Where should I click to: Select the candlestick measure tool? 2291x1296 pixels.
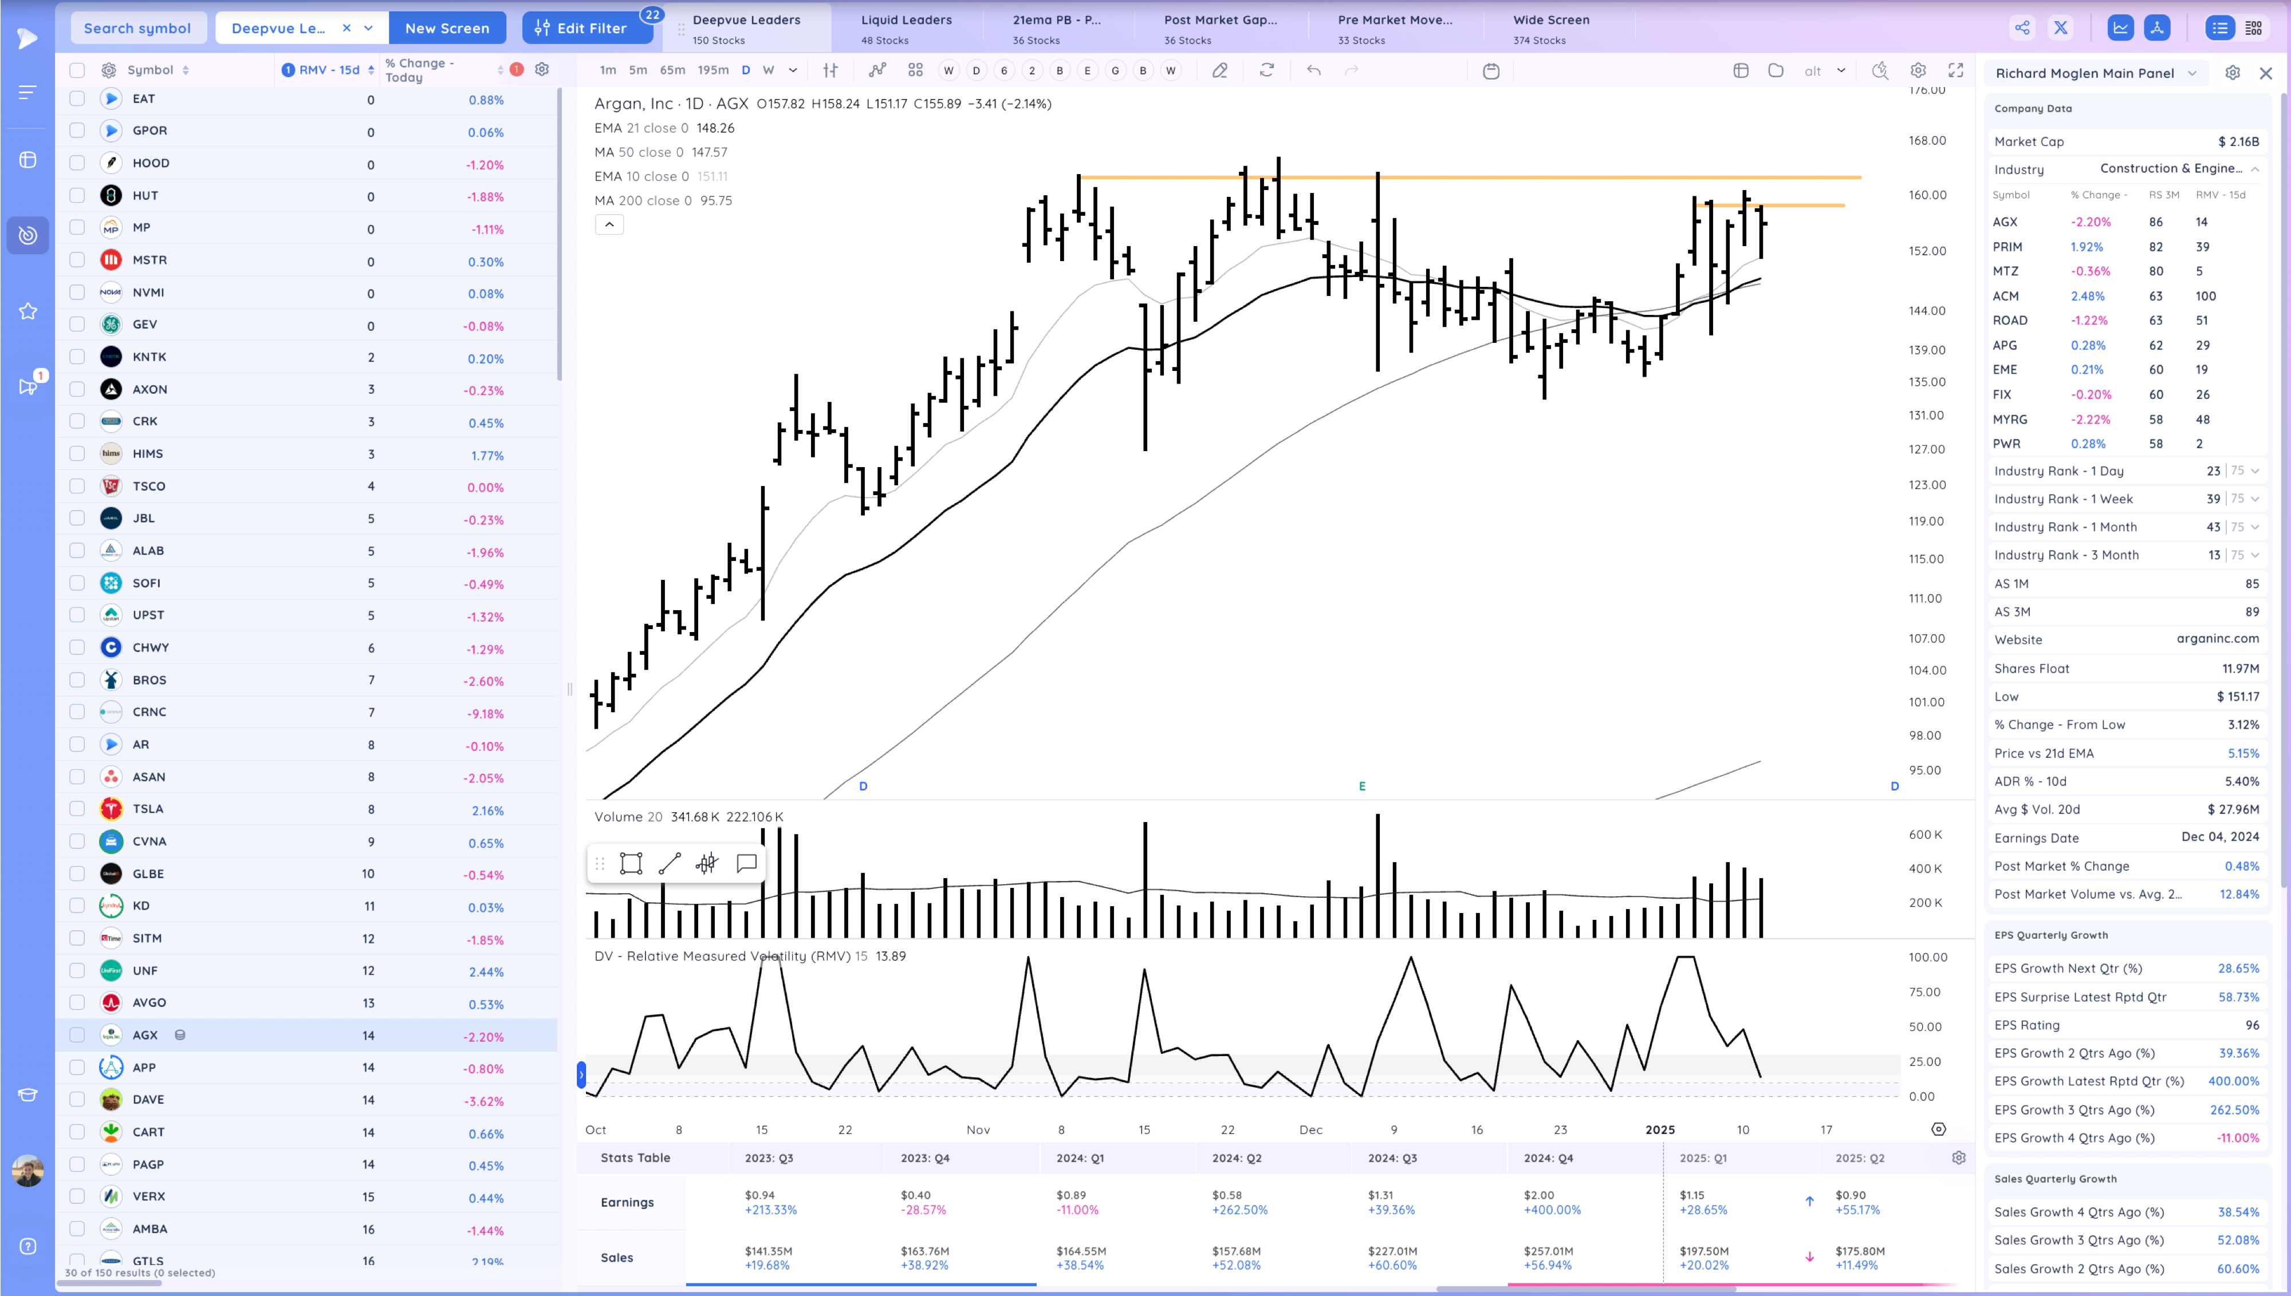(x=707, y=863)
